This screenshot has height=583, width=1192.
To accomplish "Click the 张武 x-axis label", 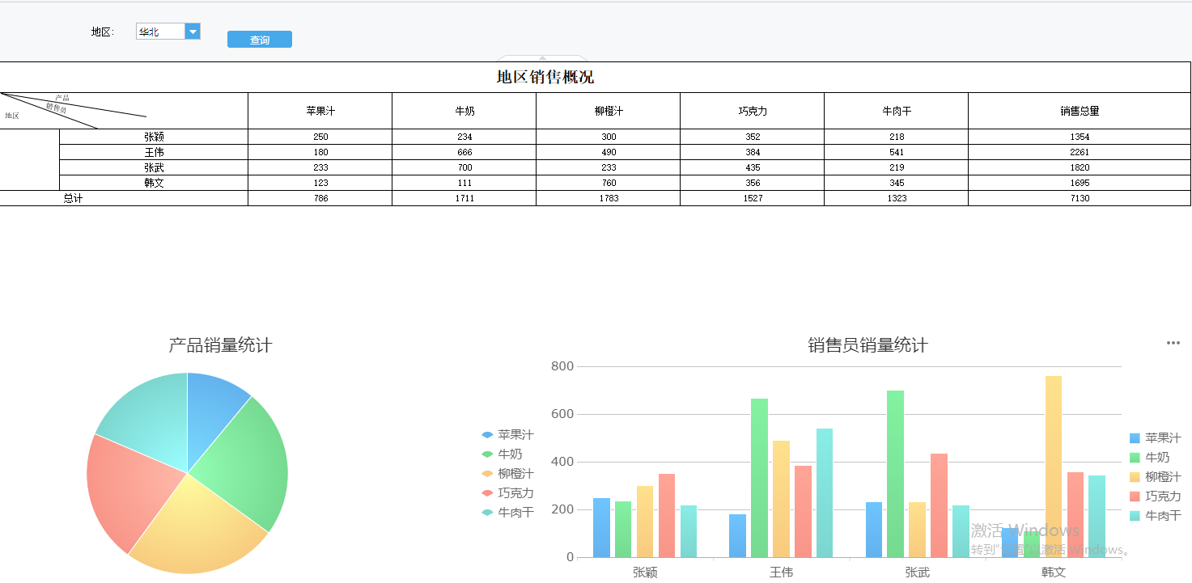I will (917, 572).
